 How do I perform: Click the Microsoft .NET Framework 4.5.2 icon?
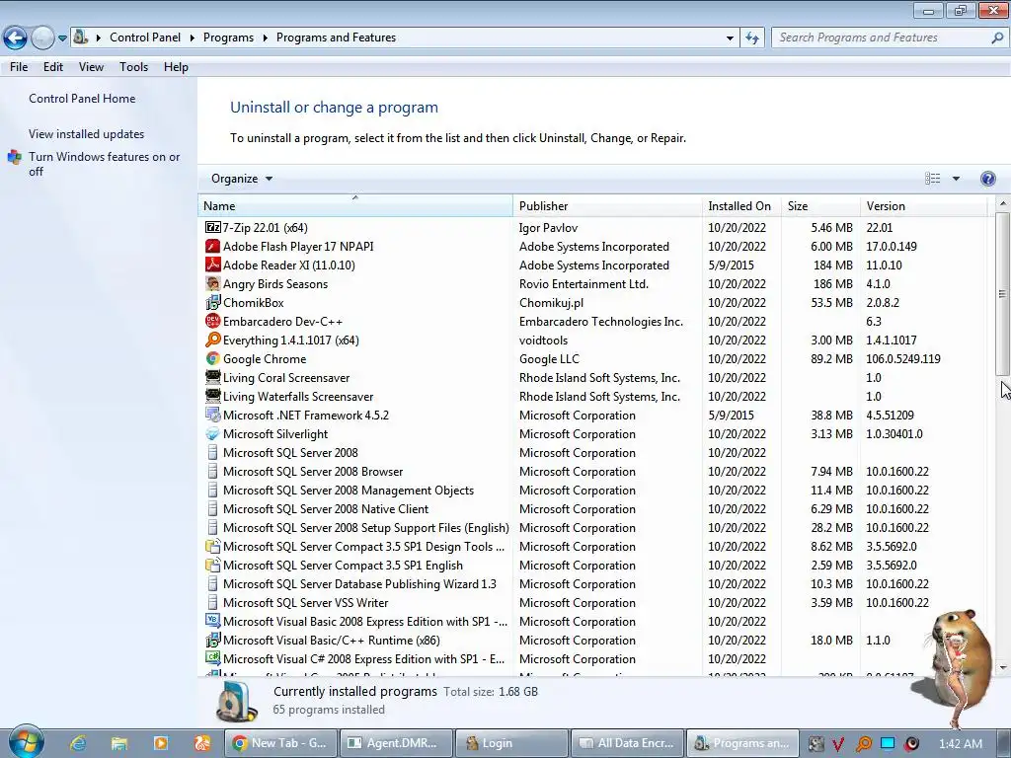(213, 415)
